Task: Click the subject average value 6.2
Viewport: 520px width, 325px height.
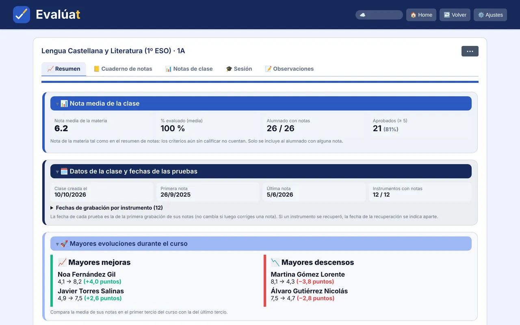Action: pos(61,128)
